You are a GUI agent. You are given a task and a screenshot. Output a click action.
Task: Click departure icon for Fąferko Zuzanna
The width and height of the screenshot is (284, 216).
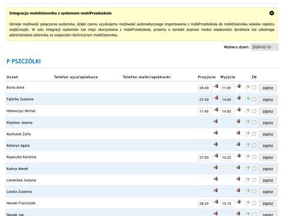[239, 98]
